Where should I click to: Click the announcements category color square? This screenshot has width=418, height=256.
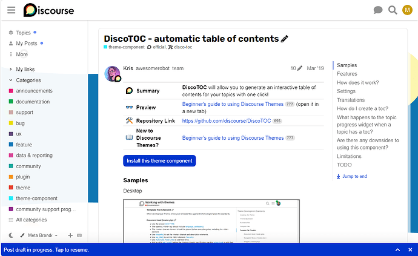tap(11, 91)
